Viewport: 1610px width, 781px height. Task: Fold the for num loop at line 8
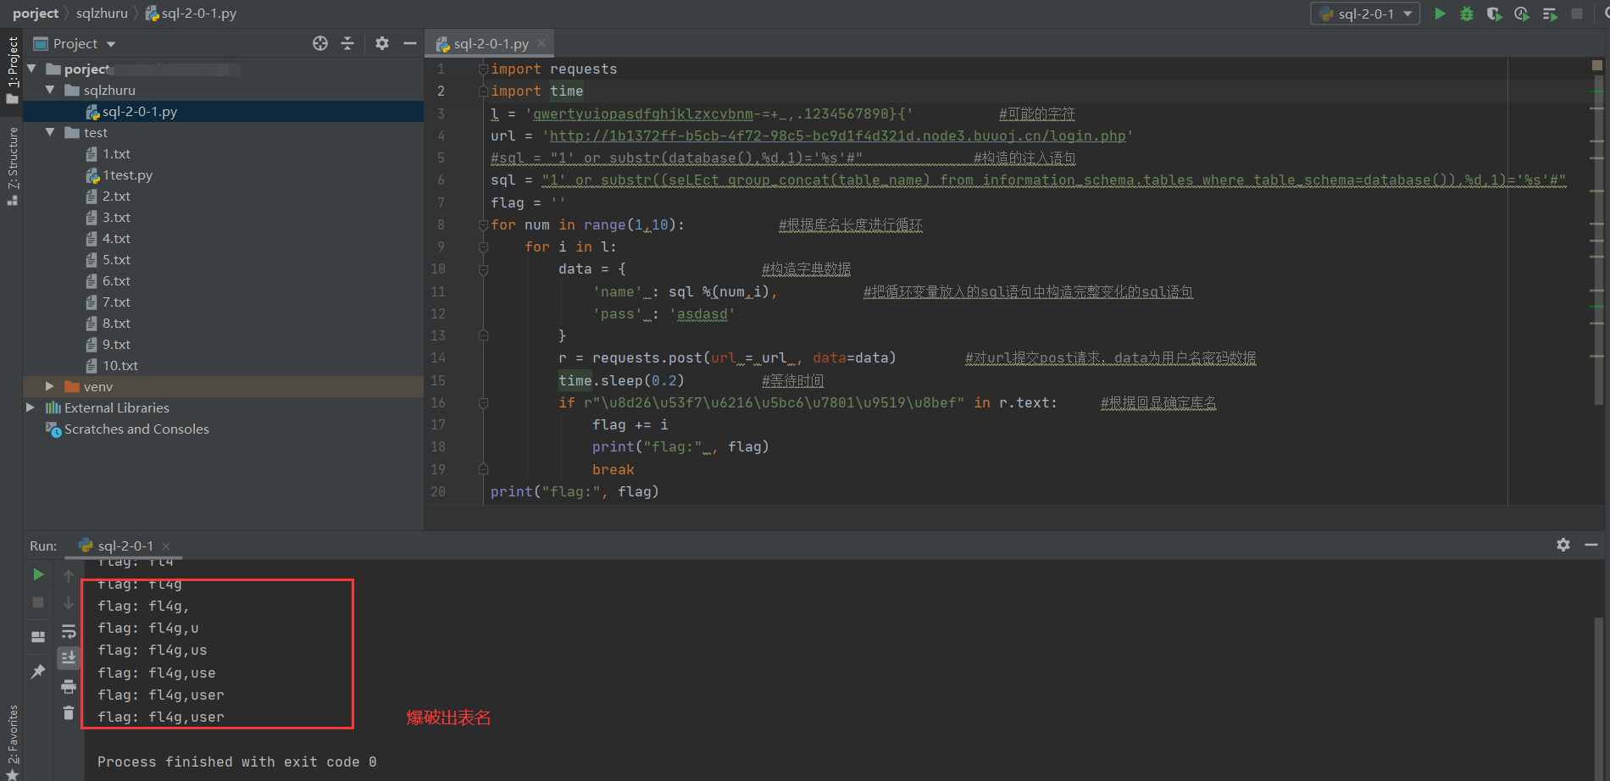point(483,224)
